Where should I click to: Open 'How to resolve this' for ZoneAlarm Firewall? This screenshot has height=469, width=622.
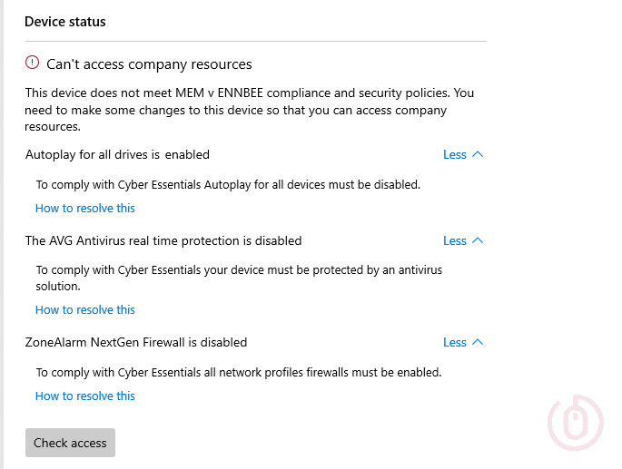click(x=84, y=396)
